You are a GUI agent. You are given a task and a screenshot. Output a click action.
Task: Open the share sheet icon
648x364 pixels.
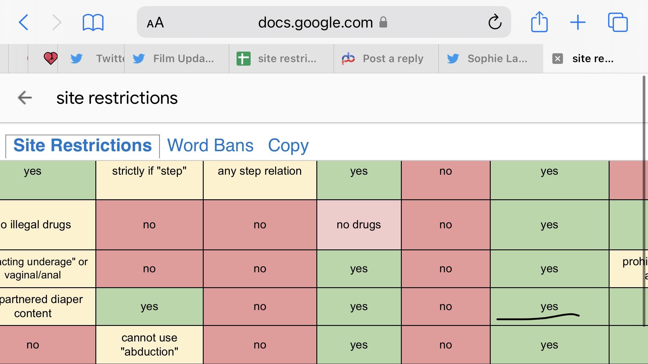(539, 22)
